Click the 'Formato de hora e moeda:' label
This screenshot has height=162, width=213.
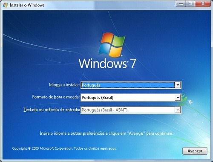56,97
